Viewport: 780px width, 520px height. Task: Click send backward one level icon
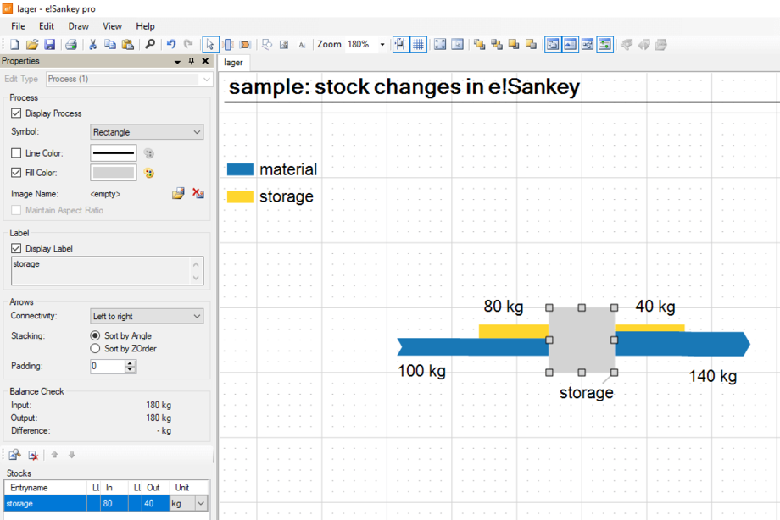click(x=531, y=45)
